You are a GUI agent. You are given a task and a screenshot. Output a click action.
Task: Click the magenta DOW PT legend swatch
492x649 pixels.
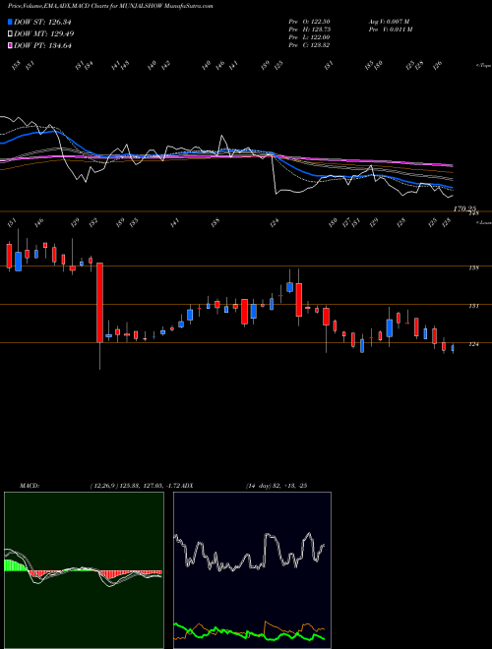[10, 45]
